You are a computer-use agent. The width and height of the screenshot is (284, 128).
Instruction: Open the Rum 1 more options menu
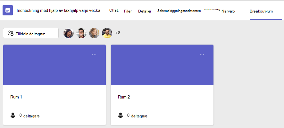point(94,55)
